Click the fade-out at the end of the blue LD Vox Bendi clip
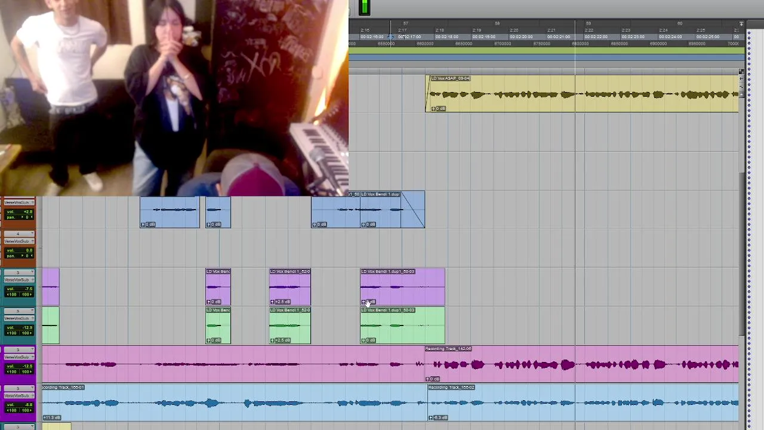The height and width of the screenshot is (430, 764). 413,210
